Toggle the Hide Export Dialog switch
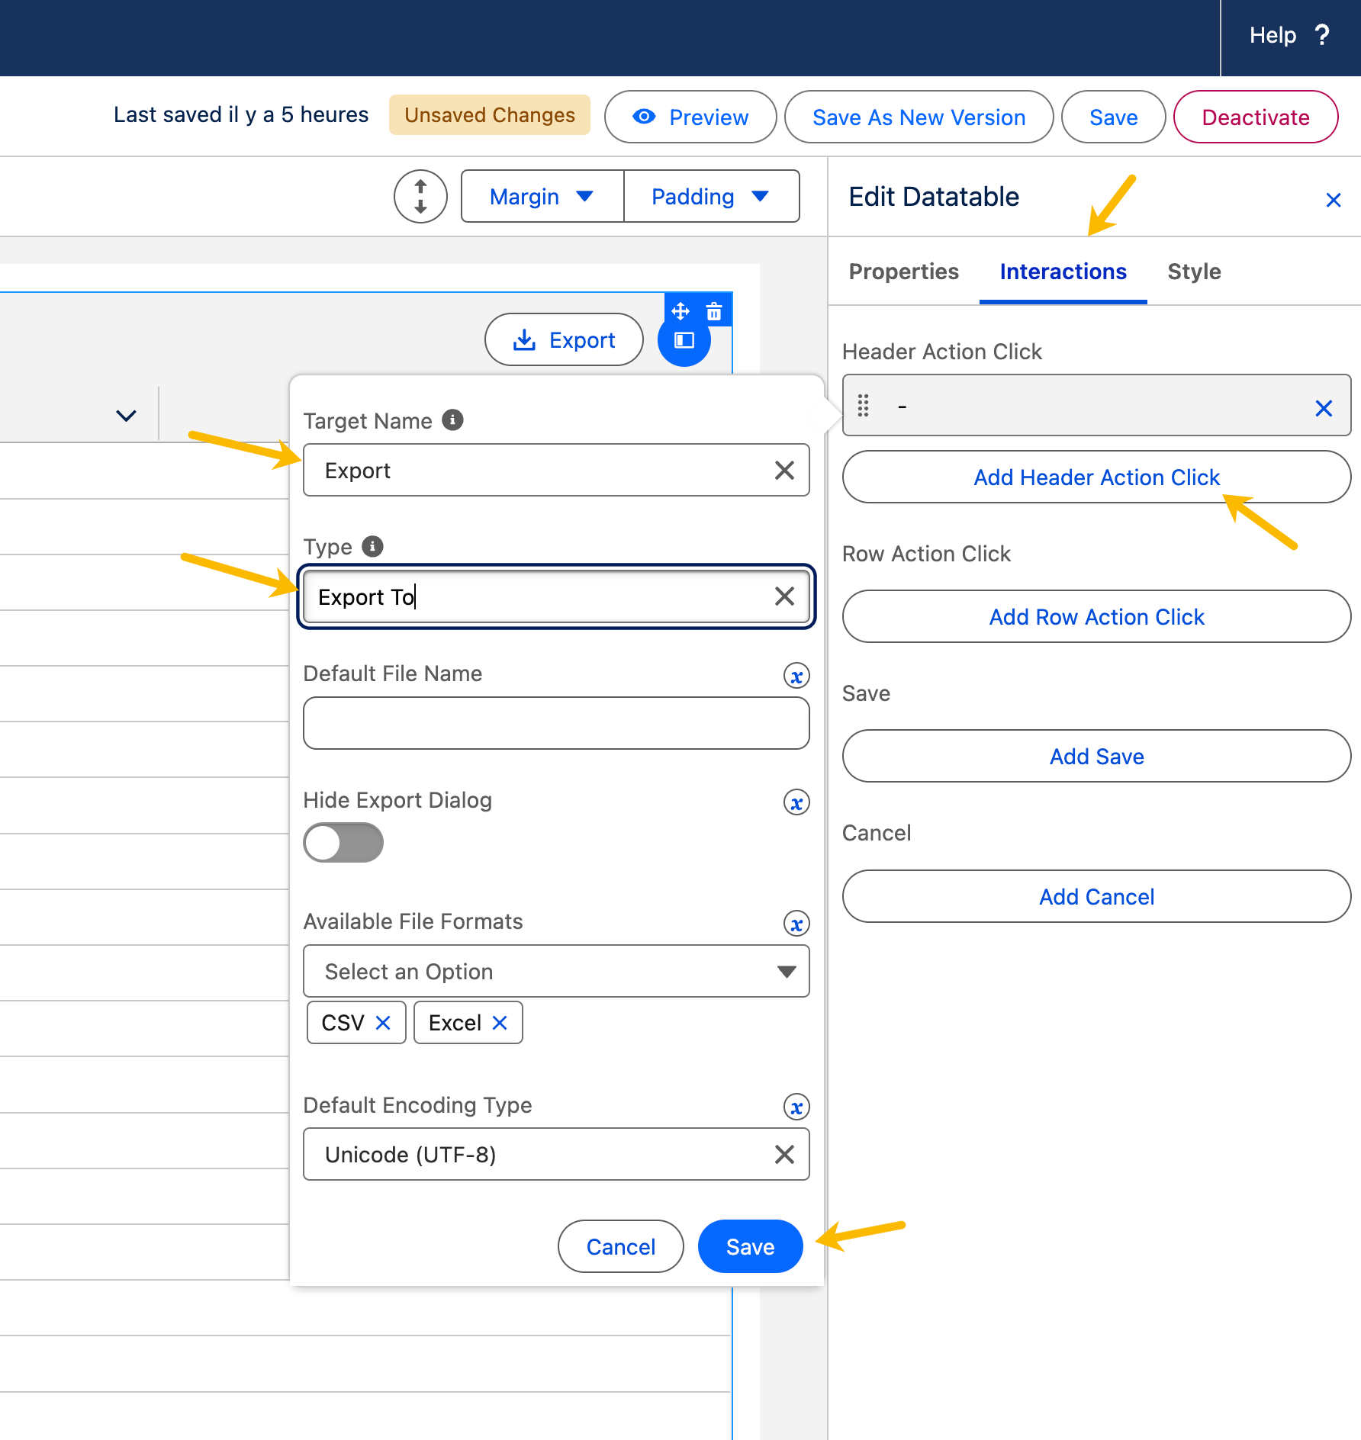 [x=343, y=843]
